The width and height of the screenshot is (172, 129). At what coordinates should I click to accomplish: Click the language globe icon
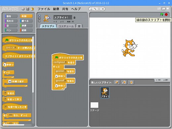click(x=23, y=9)
